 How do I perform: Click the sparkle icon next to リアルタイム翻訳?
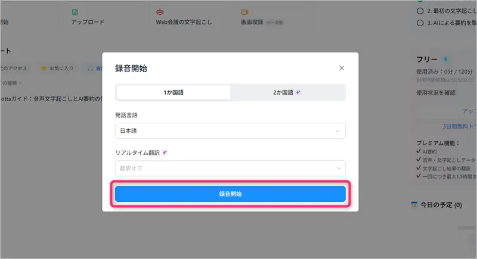(165, 153)
